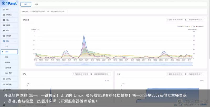
Task: Click CPU chart start date field
Action: pyautogui.click(x=81, y=74)
